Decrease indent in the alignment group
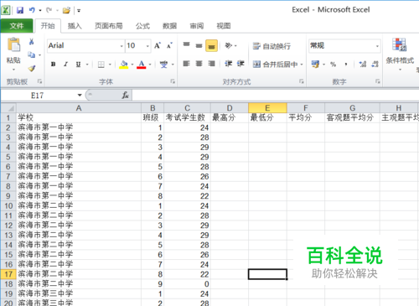Screen dimensions: 419x306 point(229,64)
